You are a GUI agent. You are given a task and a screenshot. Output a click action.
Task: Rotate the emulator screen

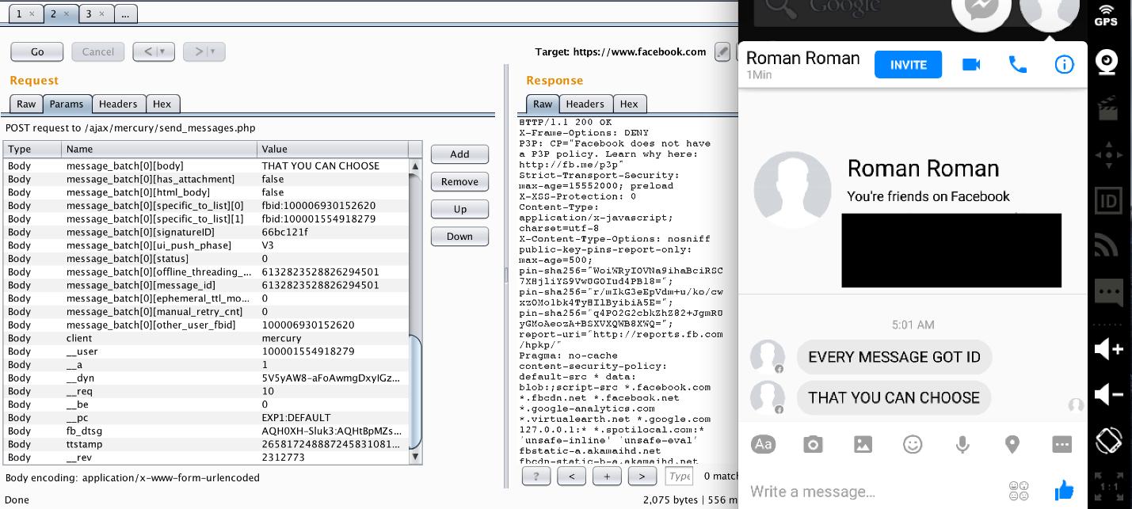tap(1107, 440)
